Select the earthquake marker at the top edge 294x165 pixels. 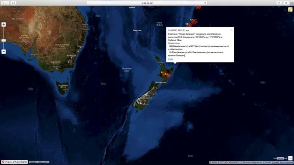(198, 7)
